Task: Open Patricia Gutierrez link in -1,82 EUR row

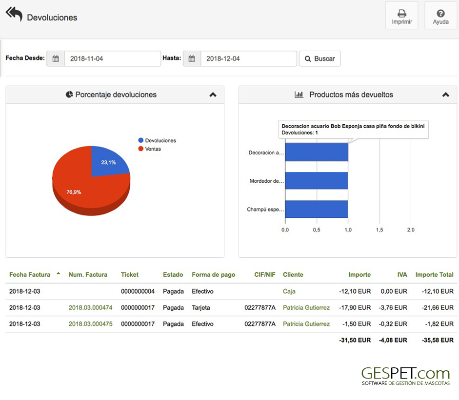Action: tap(306, 324)
